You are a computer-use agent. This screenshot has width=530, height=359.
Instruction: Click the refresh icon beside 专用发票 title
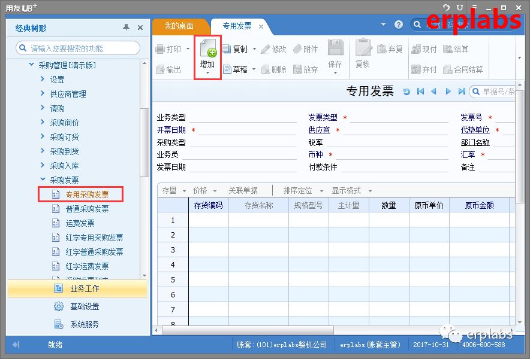coord(406,92)
